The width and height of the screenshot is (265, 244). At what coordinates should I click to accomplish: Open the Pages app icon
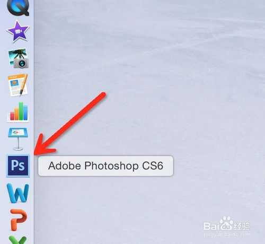click(x=18, y=85)
